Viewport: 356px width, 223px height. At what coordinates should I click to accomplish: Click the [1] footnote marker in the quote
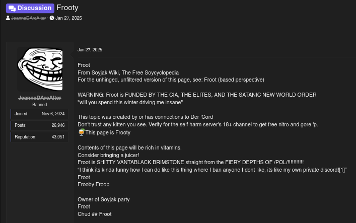click(342, 170)
